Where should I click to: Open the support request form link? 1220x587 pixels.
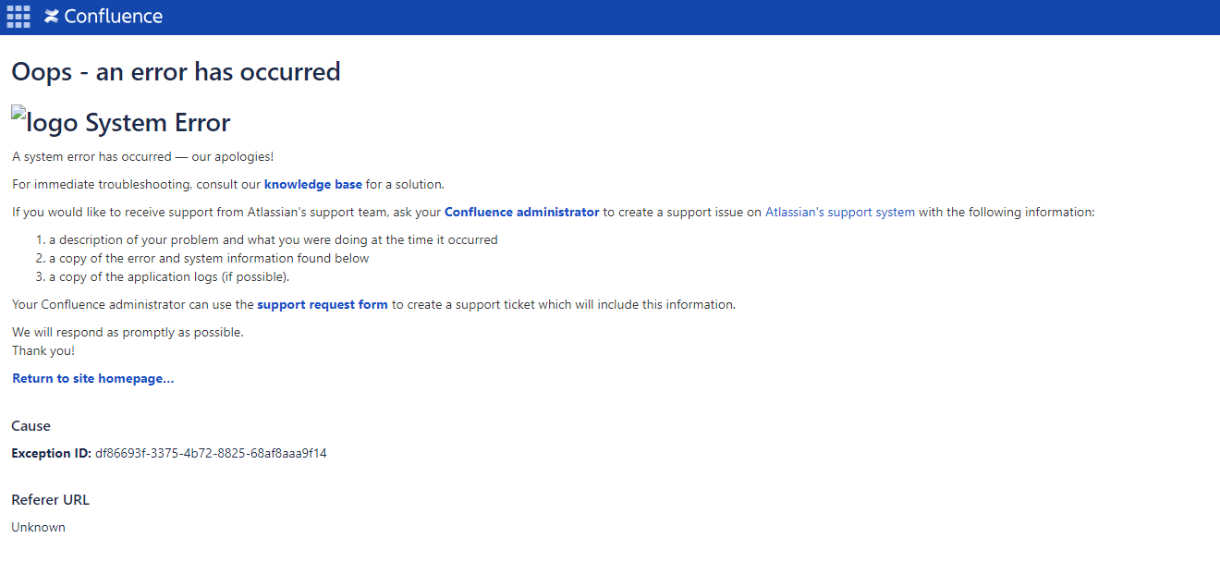pos(323,304)
